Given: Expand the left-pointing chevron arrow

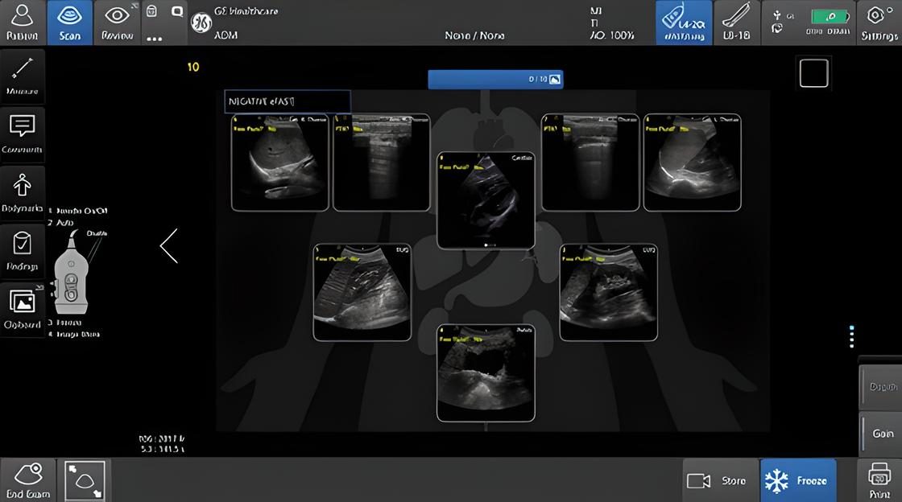Looking at the screenshot, I should pos(169,246).
